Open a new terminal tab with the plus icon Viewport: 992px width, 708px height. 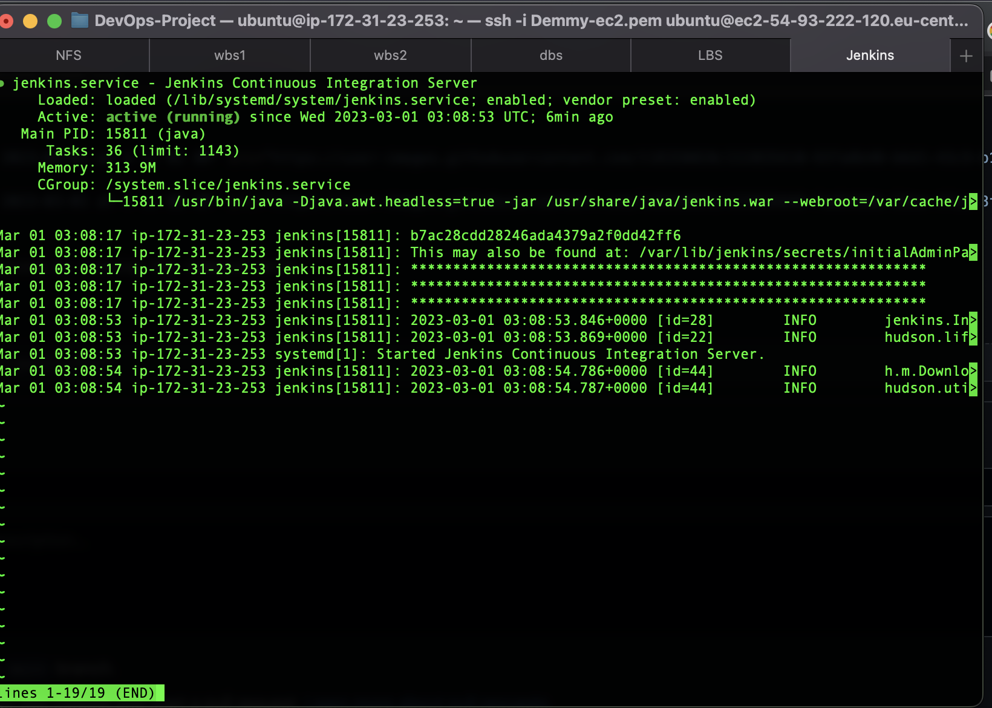click(966, 55)
